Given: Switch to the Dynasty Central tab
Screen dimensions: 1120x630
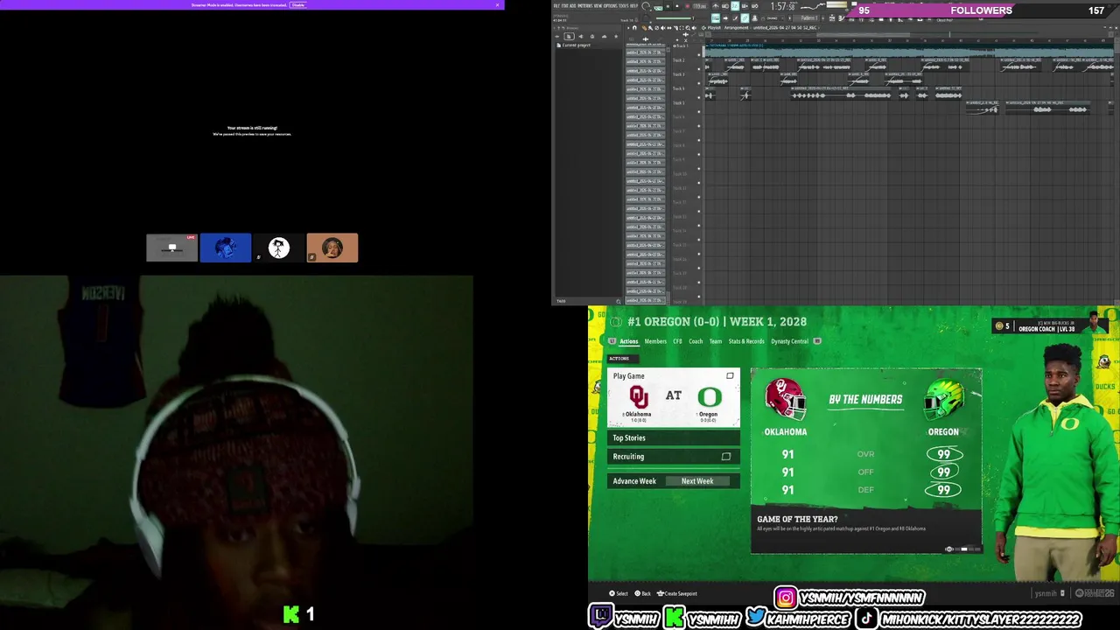Looking at the screenshot, I should coord(789,341).
